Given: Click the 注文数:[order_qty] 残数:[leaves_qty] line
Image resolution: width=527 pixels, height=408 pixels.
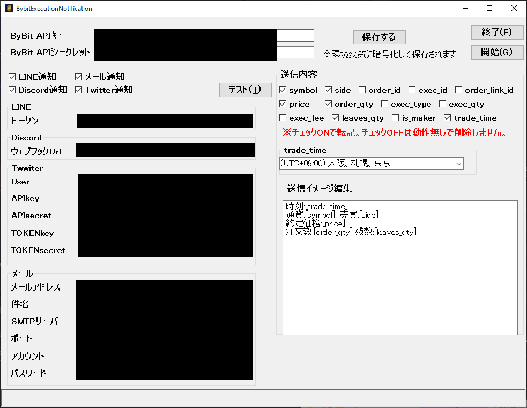Looking at the screenshot, I should tap(351, 232).
